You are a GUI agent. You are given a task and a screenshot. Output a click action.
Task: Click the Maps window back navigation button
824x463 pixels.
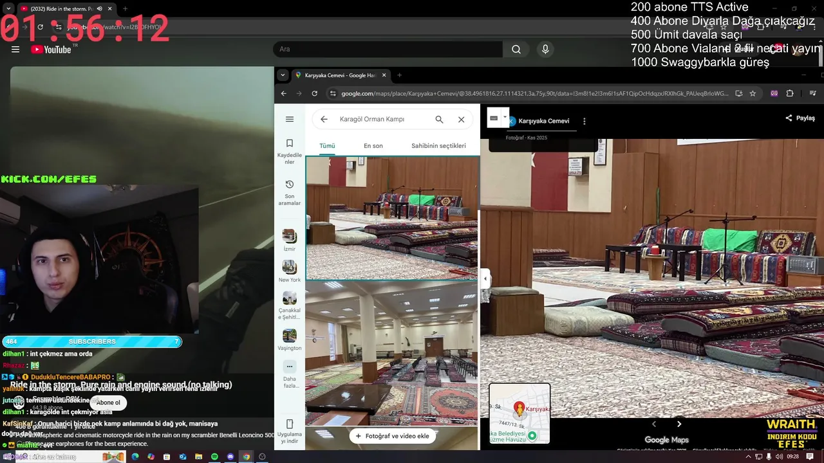[283, 93]
